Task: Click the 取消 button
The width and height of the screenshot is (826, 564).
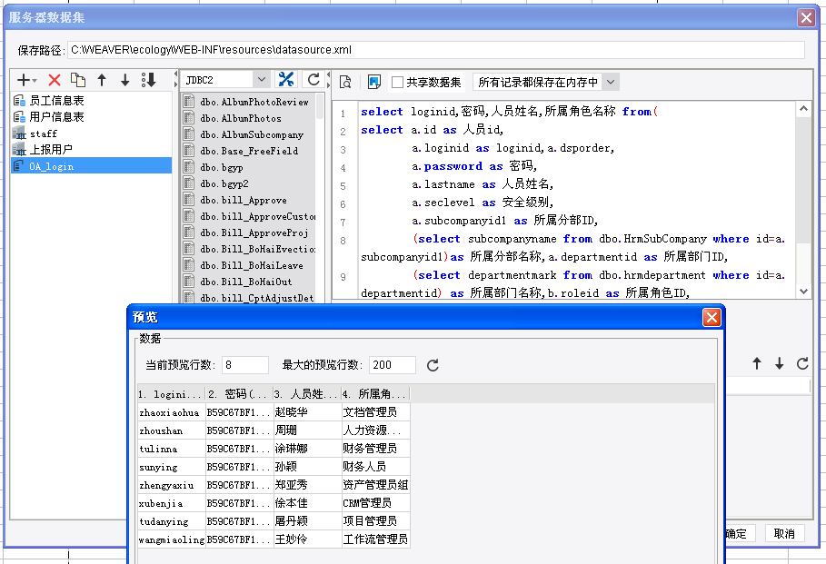Action: click(784, 533)
